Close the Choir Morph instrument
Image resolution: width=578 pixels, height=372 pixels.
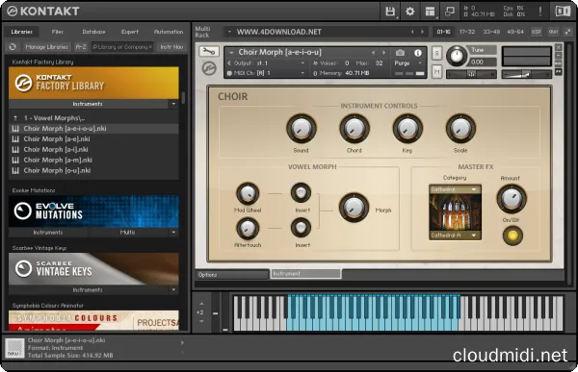click(x=559, y=47)
